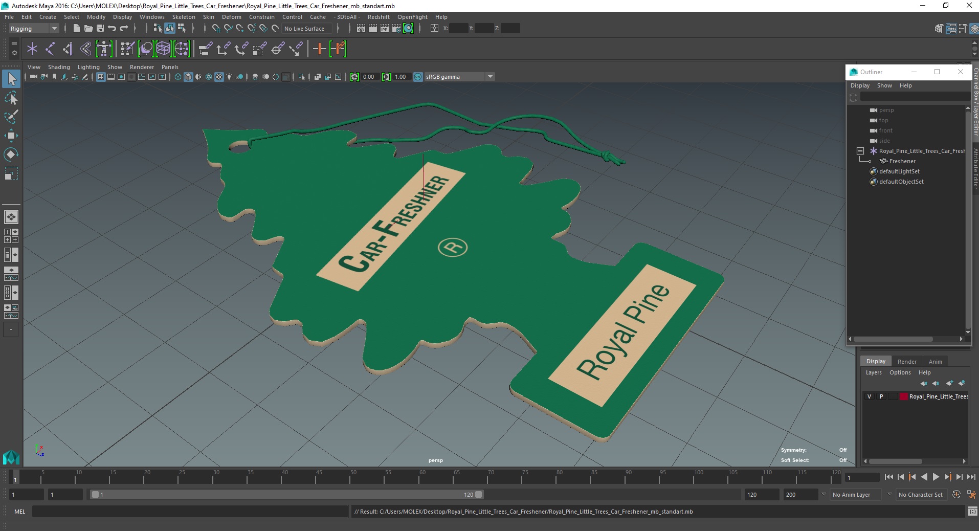Open animation preferences running-man icon
This screenshot has width=979, height=531.
[971, 494]
